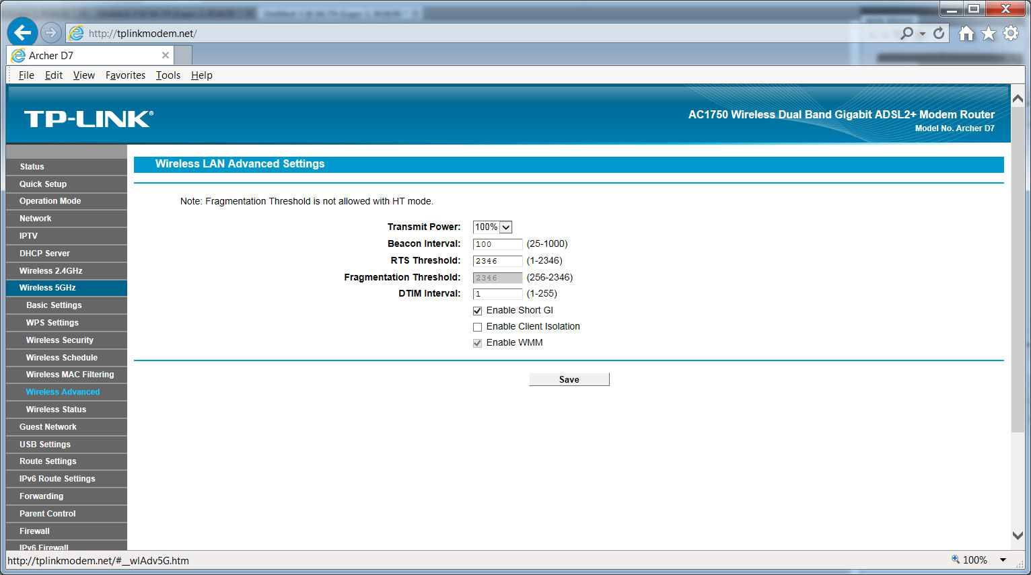The height and width of the screenshot is (575, 1031).
Task: Click the TP-LINK logo
Action: [89, 119]
